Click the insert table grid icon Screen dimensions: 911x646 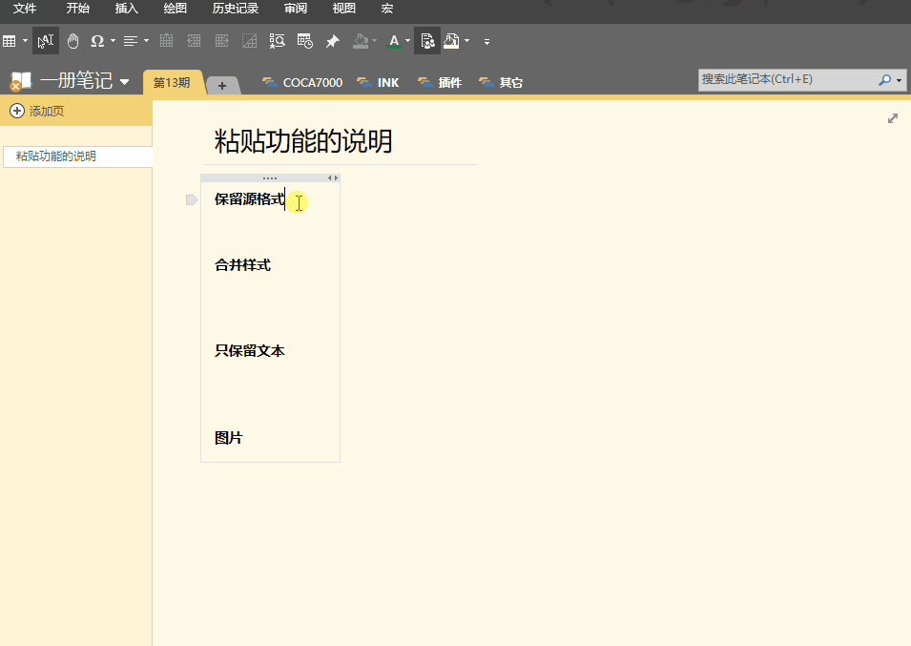click(10, 41)
